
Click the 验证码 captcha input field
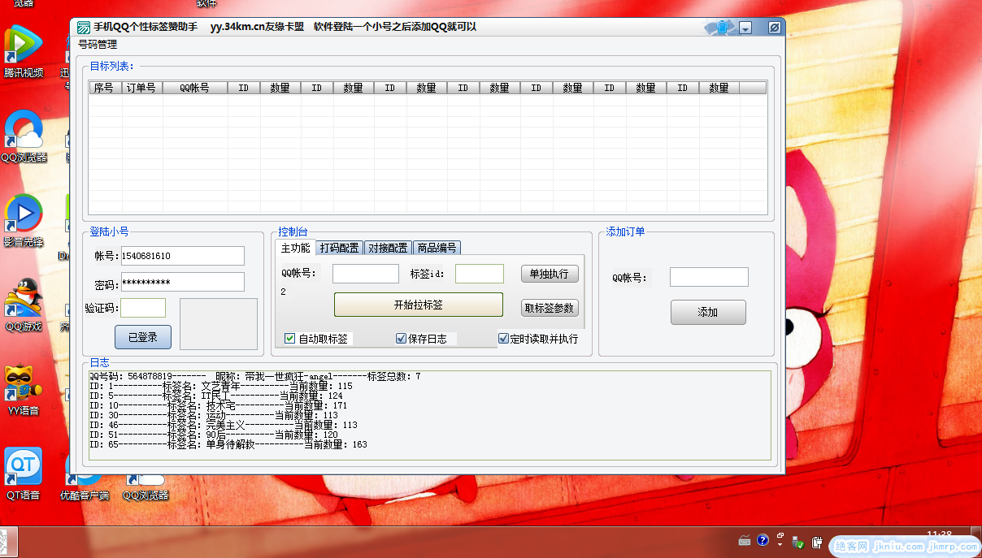pos(143,308)
